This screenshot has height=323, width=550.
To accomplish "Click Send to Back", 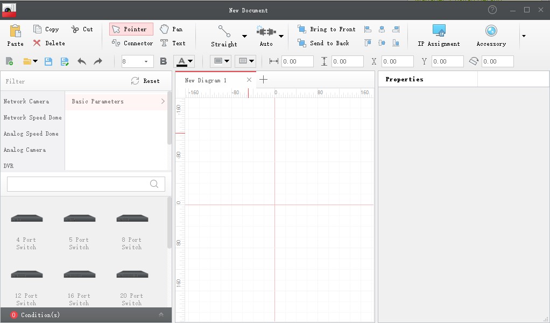I will tap(325, 43).
